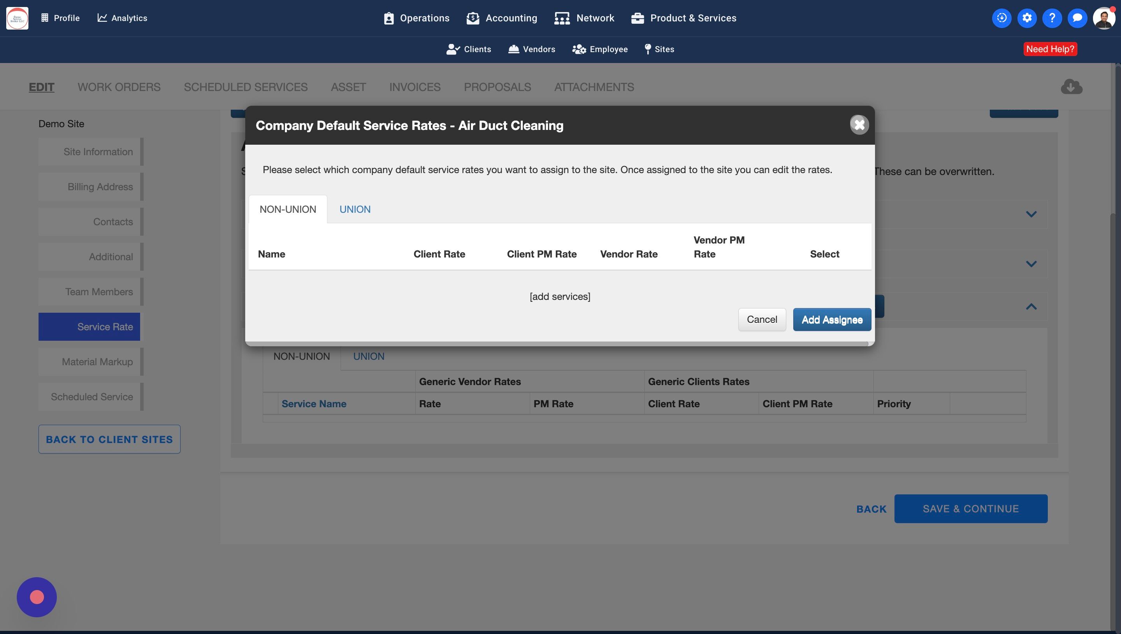Open the Operations menu

pos(416,18)
